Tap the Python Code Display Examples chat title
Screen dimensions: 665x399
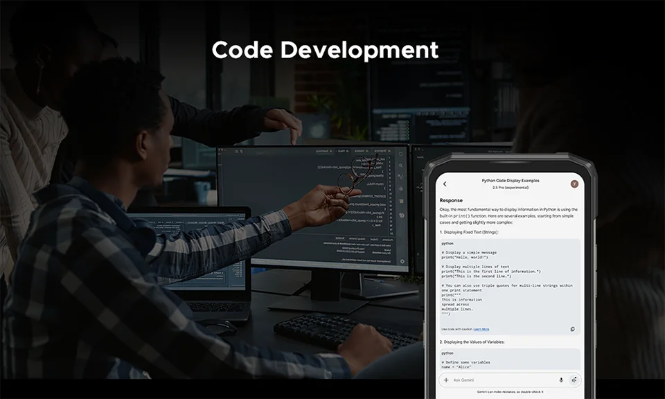point(510,180)
